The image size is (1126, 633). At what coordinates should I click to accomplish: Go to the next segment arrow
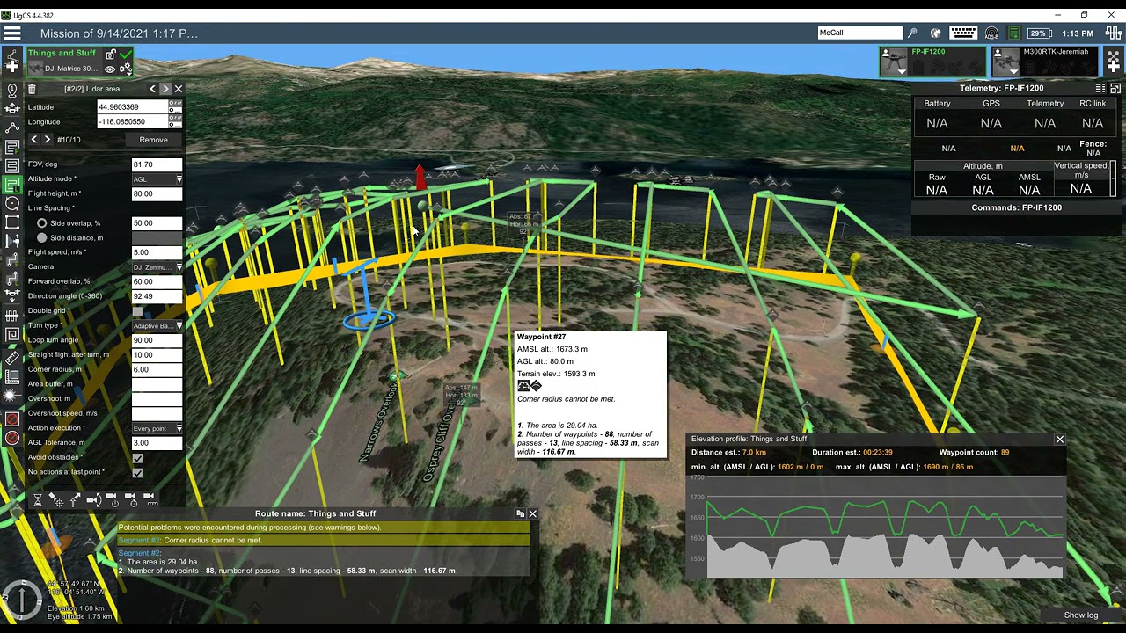[165, 89]
